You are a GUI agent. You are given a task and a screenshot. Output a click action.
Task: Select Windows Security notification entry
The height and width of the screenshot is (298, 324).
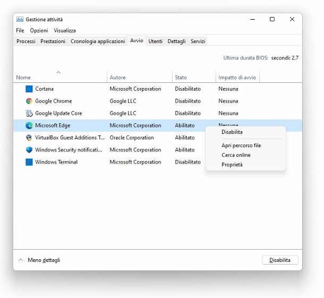69,150
